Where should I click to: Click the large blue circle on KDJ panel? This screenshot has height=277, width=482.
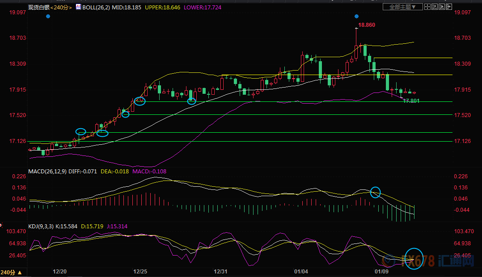(413, 258)
